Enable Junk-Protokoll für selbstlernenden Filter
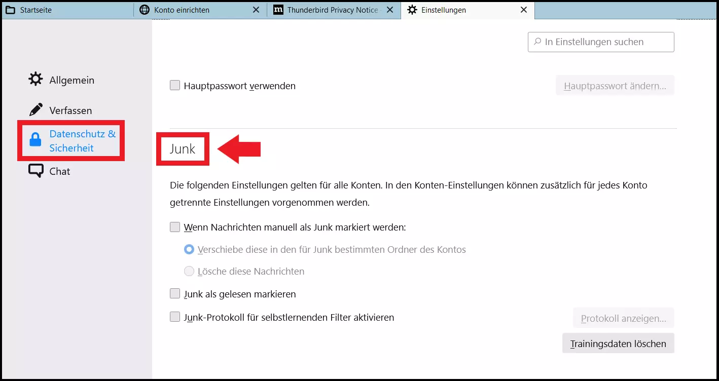Viewport: 719px width, 381px height. (175, 317)
